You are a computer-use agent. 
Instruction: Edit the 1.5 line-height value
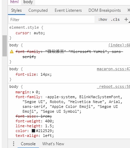point(48,126)
